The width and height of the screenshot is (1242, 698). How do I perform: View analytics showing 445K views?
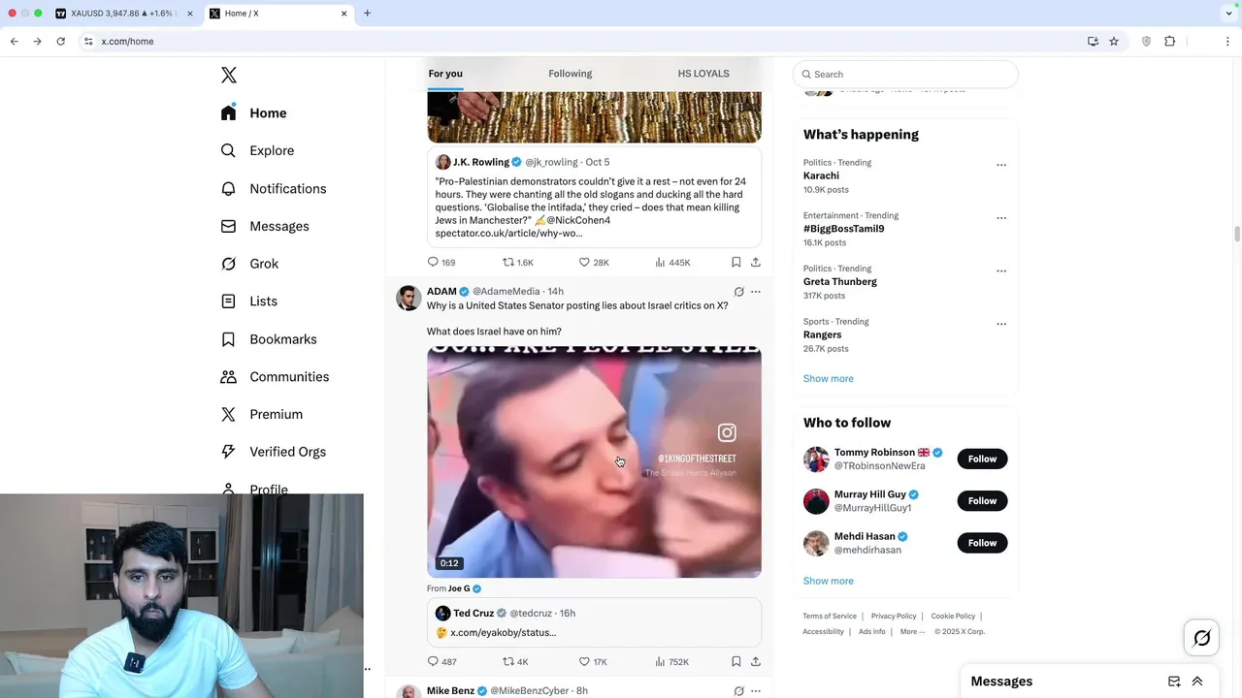tap(672, 262)
